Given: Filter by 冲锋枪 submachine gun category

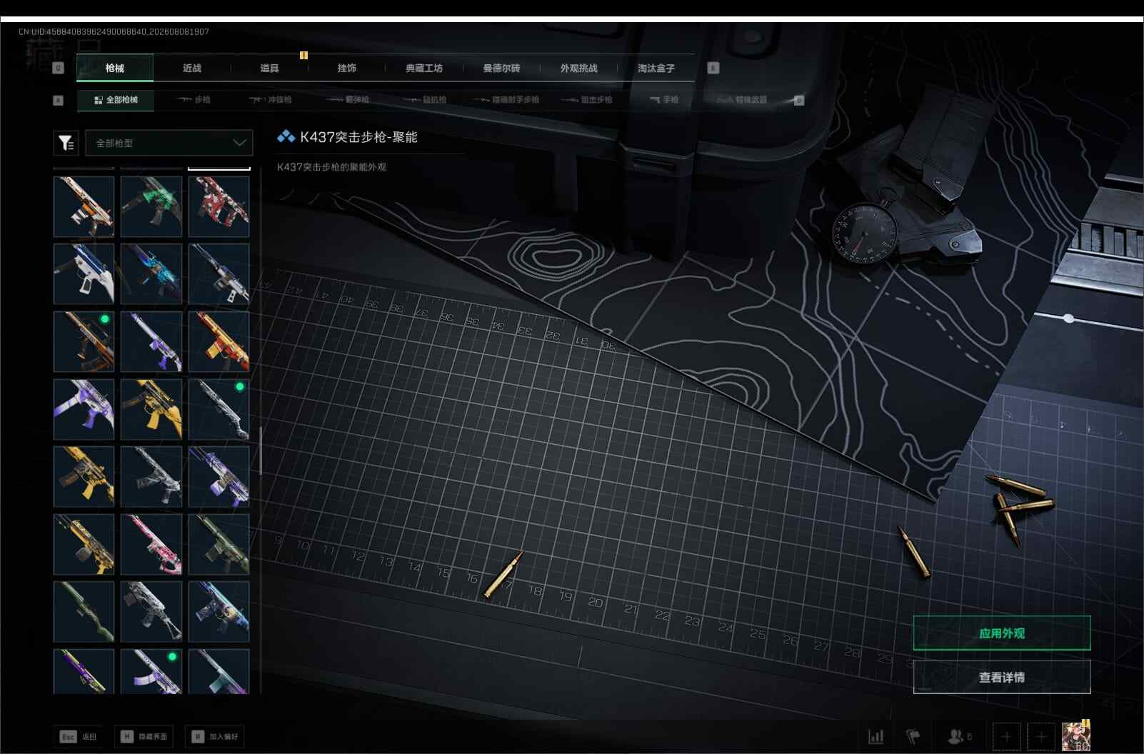Looking at the screenshot, I should tap(271, 99).
